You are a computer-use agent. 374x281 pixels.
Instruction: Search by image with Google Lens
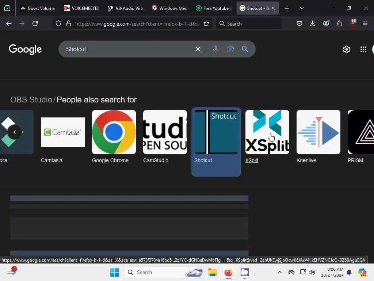click(230, 49)
